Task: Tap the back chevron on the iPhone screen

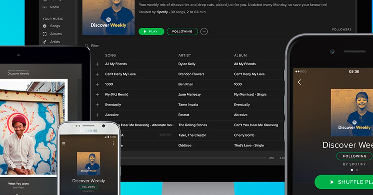Action: [x=300, y=81]
